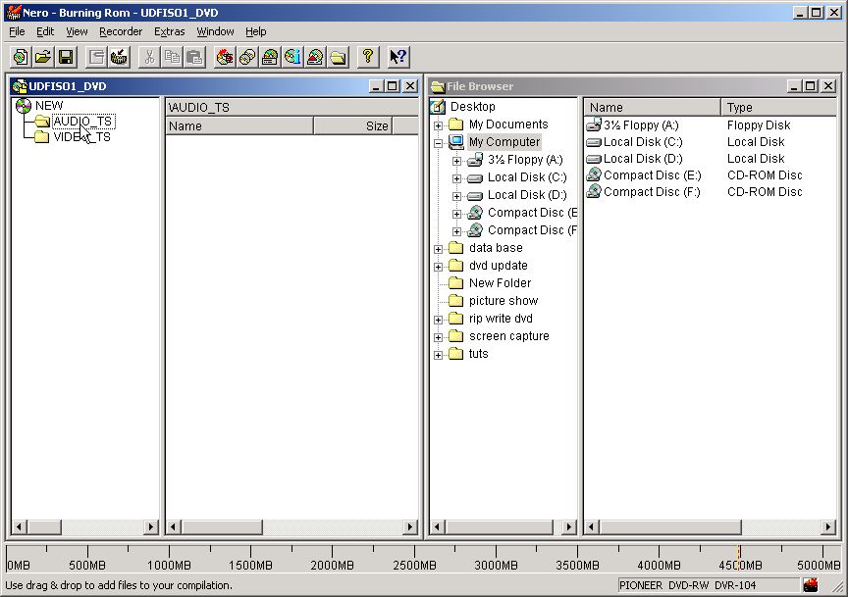Click the CD Info disc icon
The image size is (848, 597).
click(292, 57)
